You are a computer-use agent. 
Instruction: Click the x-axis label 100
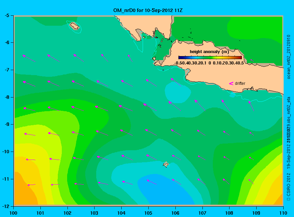(13, 213)
